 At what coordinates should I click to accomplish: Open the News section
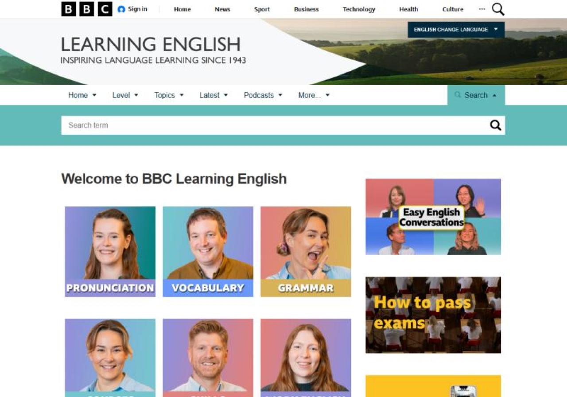click(x=222, y=9)
